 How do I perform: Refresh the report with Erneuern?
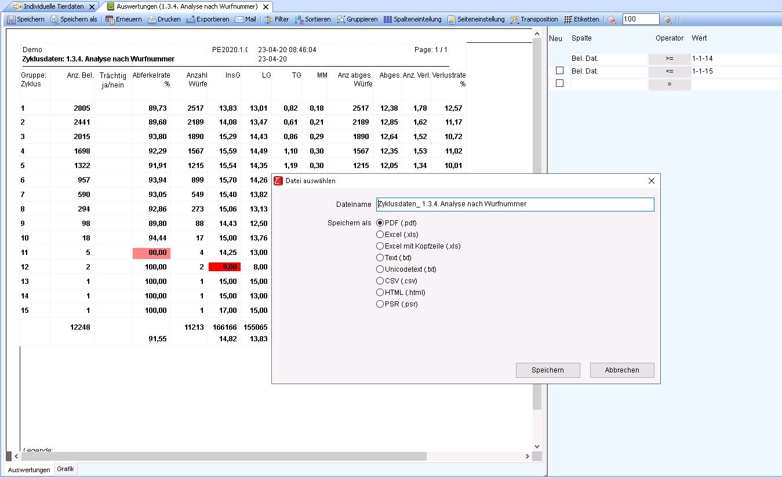coord(123,19)
